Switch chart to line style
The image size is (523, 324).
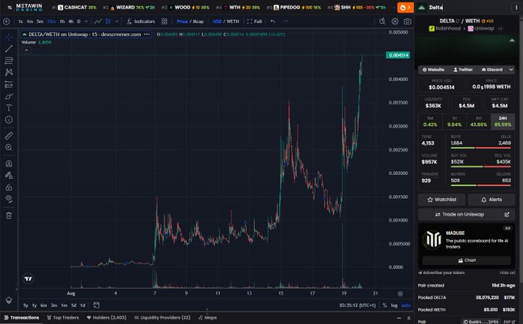pos(98,21)
